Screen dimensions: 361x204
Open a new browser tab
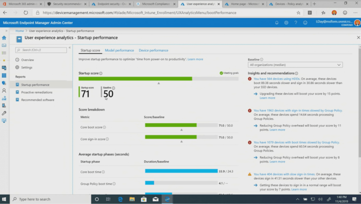point(314,4)
